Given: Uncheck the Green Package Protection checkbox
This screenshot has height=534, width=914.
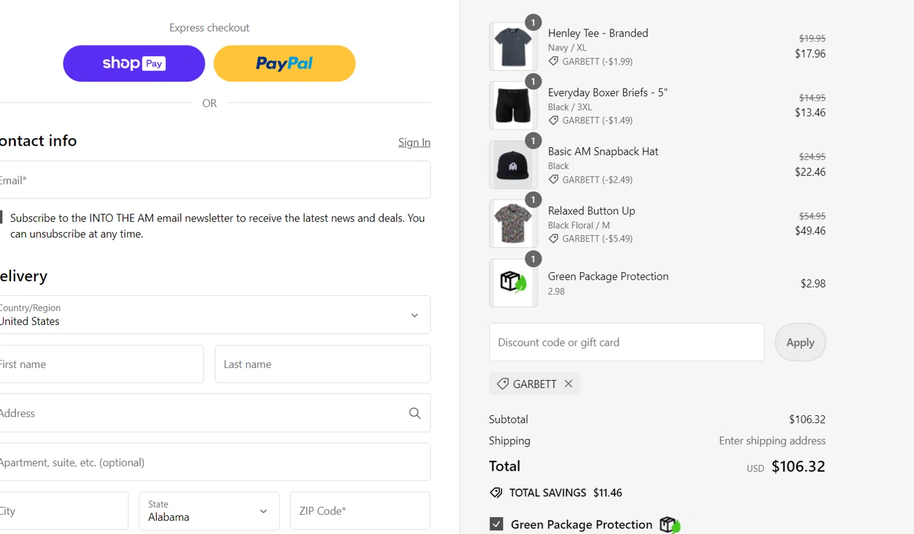Looking at the screenshot, I should [x=497, y=524].
